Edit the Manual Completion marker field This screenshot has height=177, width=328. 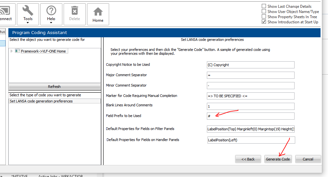tap(251, 96)
